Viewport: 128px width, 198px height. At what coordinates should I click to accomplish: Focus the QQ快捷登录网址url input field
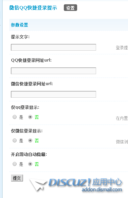(54, 71)
